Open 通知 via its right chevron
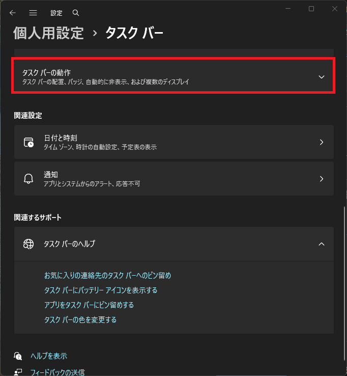Screen dimensions: 347x376 coord(322,179)
